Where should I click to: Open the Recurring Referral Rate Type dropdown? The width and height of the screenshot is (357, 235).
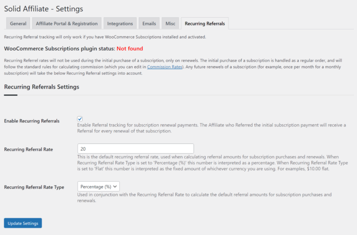(98, 186)
